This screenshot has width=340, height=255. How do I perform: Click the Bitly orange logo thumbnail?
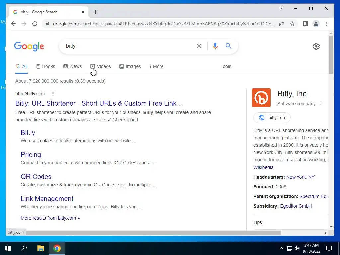click(x=261, y=98)
